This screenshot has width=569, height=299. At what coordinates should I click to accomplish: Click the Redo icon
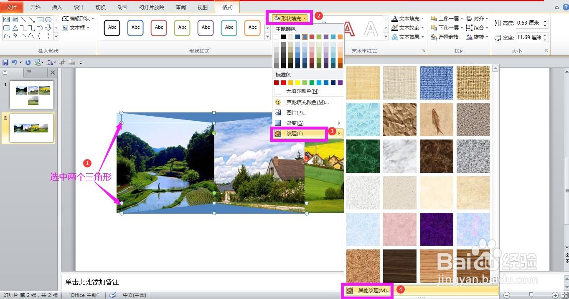[x=28, y=62]
